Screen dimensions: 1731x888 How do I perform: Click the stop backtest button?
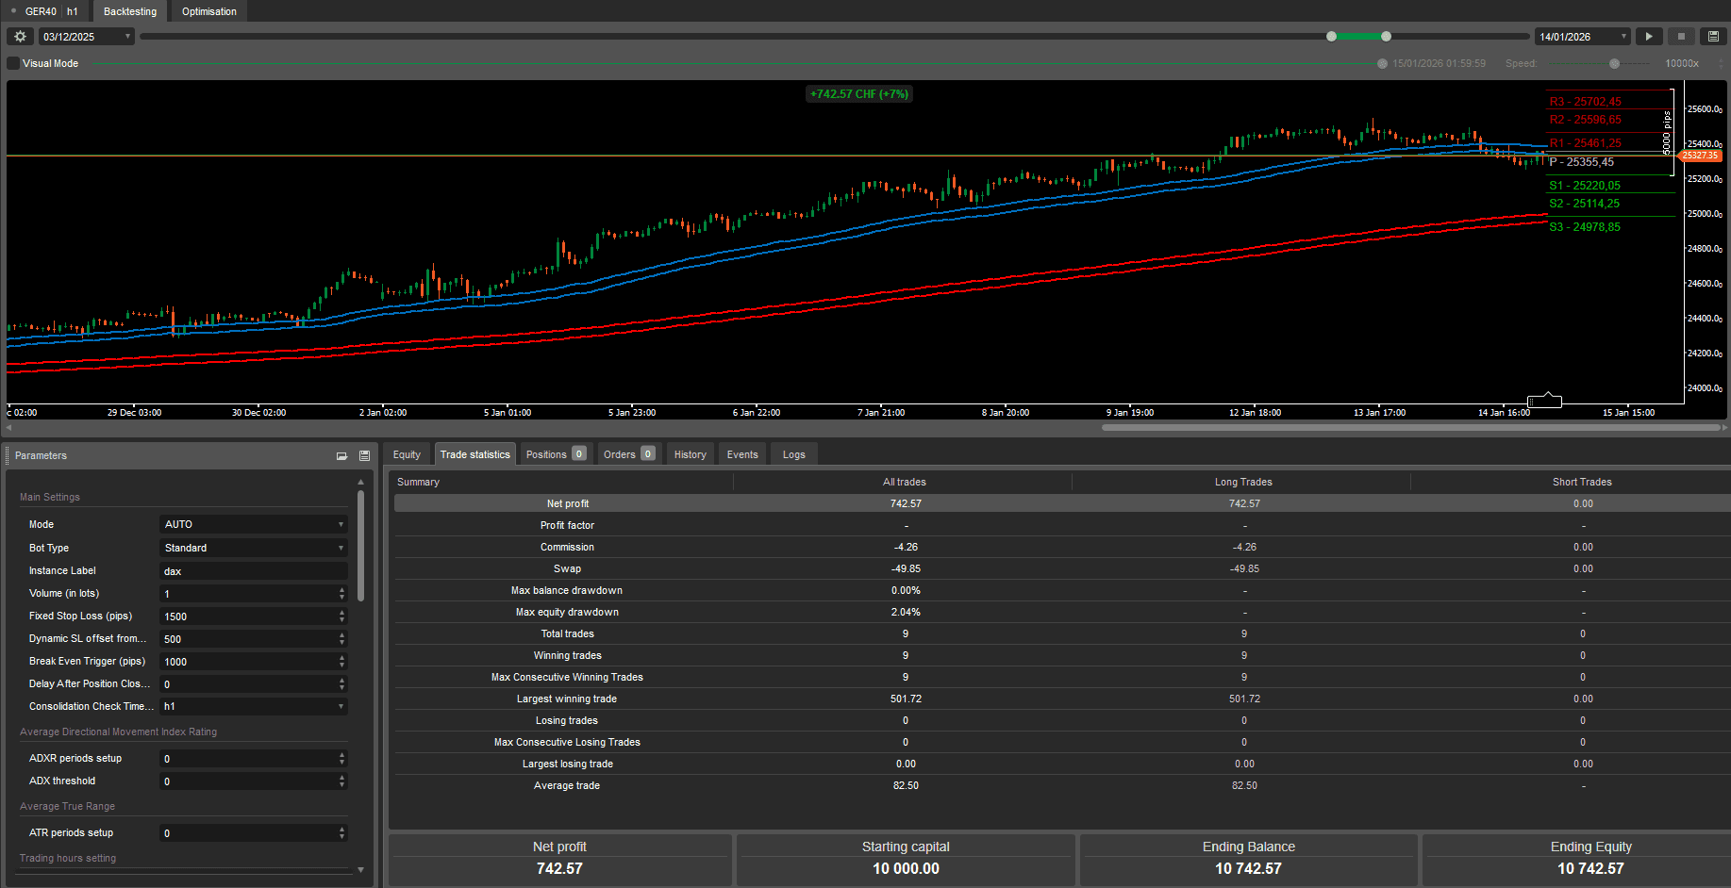click(1681, 37)
